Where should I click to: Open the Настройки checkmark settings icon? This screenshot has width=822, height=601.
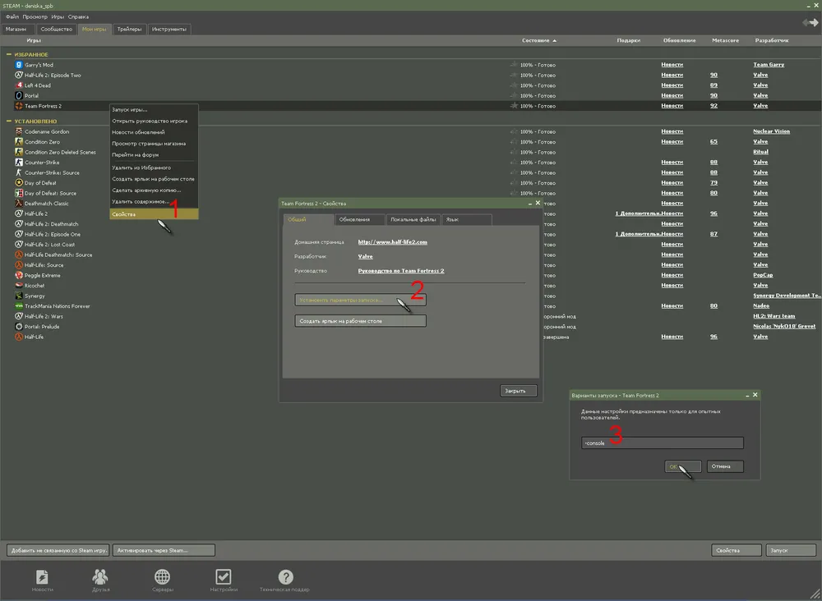(x=223, y=577)
